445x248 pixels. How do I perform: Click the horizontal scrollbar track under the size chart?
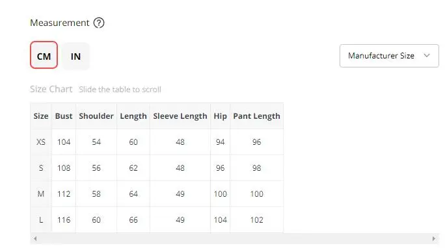coord(234,239)
